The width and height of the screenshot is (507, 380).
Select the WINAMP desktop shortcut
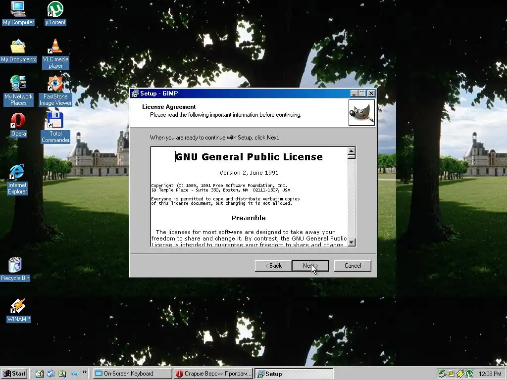(18, 310)
